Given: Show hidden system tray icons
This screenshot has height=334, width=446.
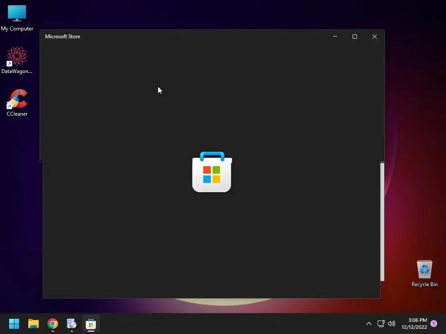Looking at the screenshot, I should 368,324.
